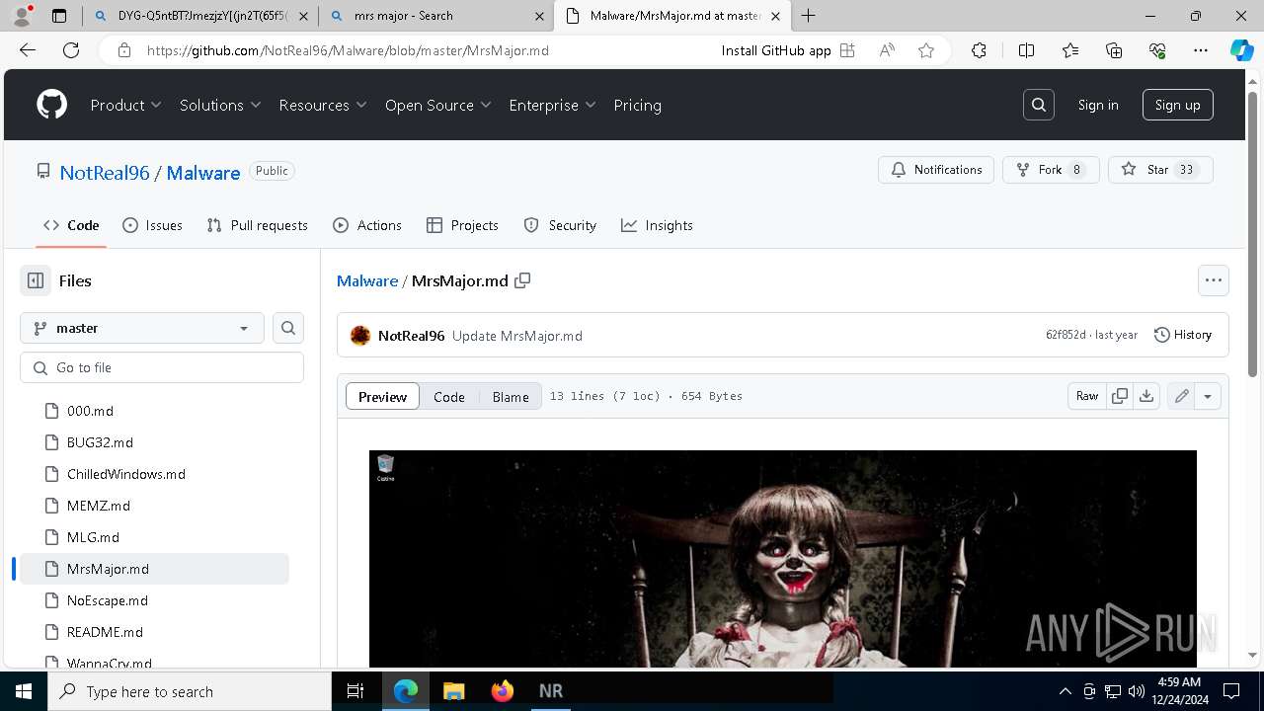Open NotRead96 owner link
Viewport: 1264px width, 711px height.
click(x=104, y=173)
